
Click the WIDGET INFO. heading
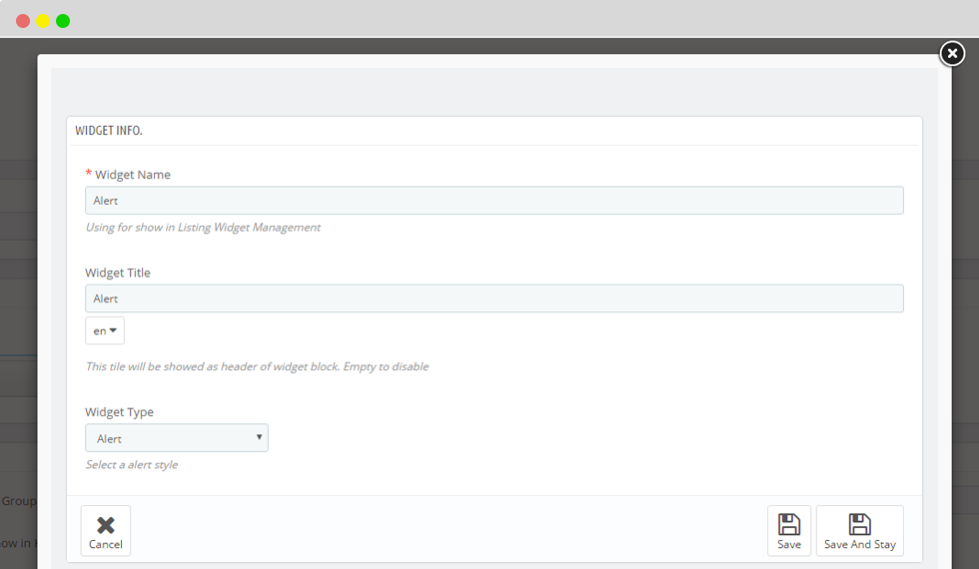coord(109,131)
